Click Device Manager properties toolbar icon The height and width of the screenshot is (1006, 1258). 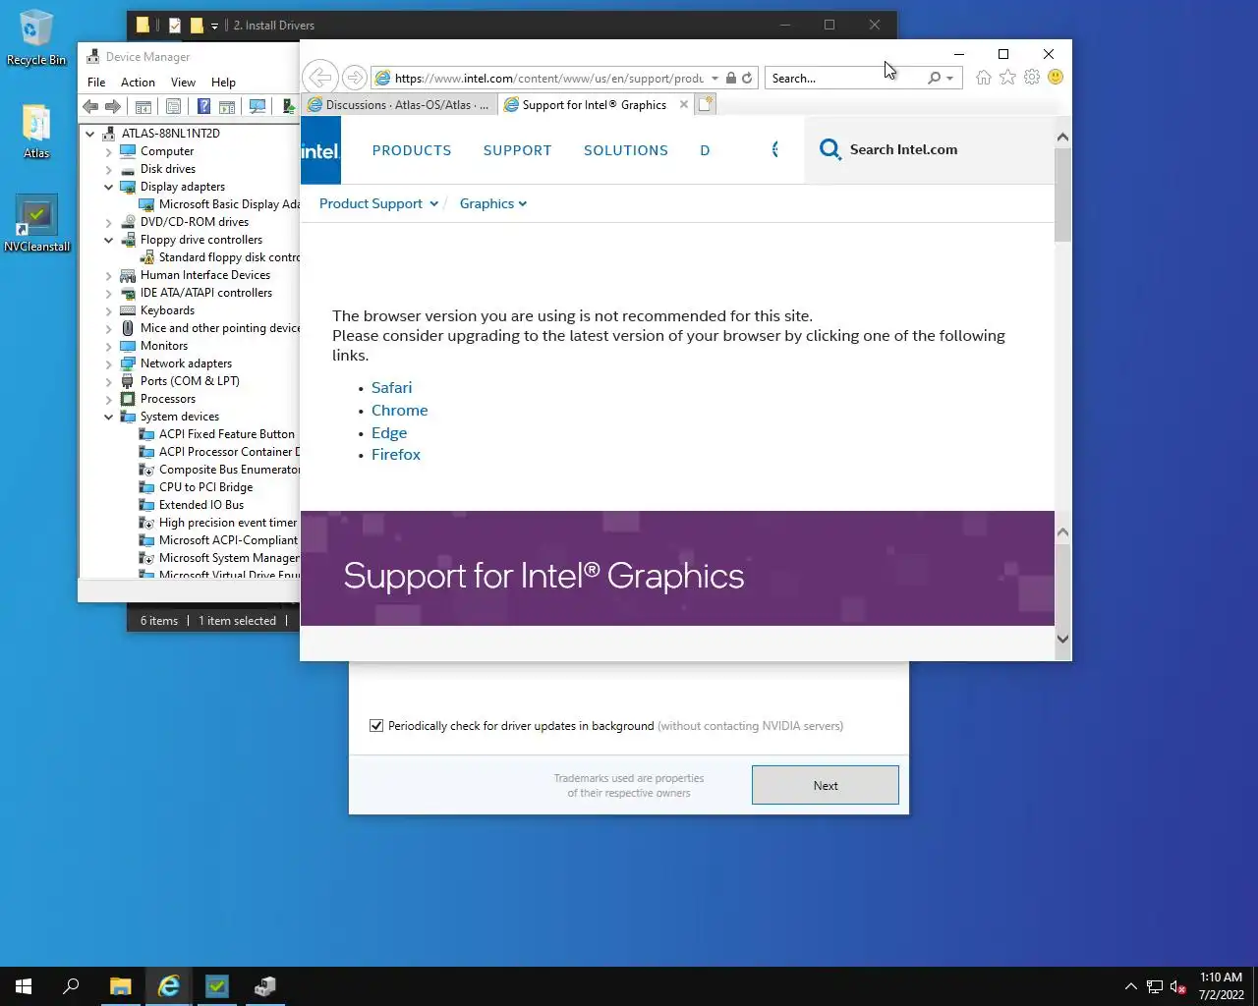(x=173, y=106)
